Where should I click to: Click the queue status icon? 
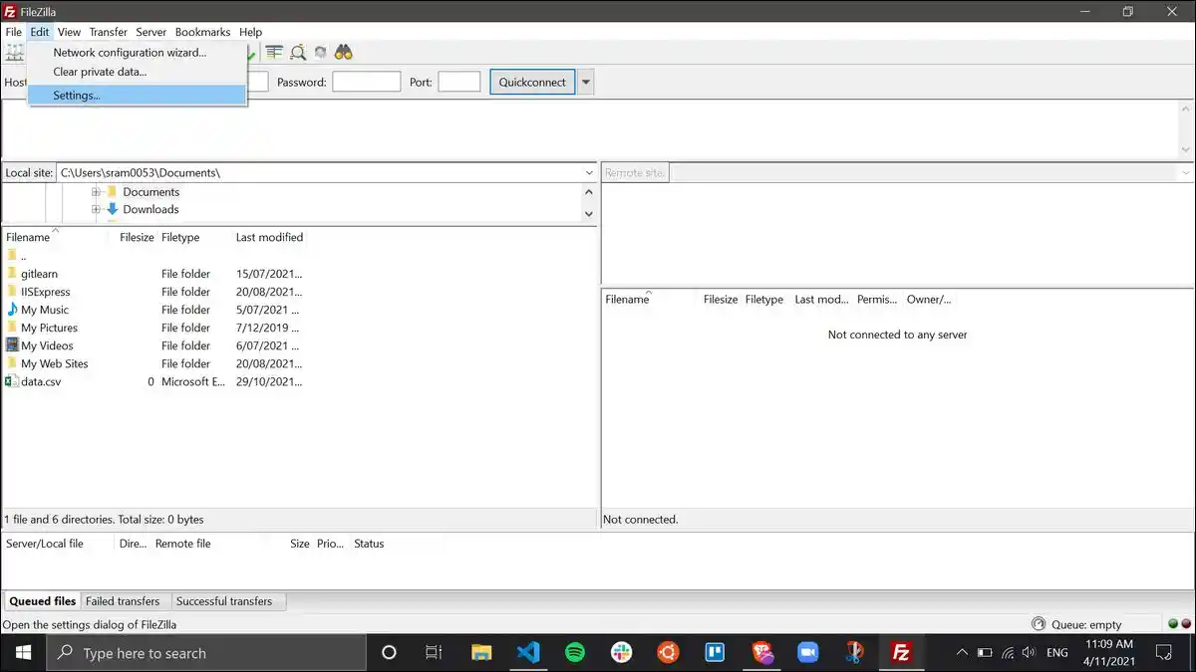(1040, 624)
